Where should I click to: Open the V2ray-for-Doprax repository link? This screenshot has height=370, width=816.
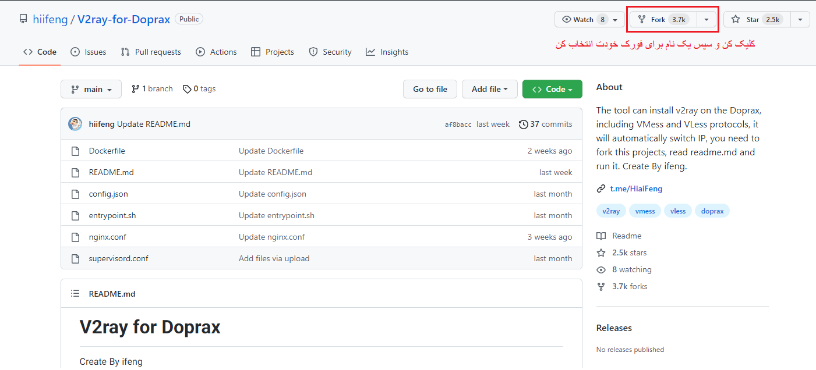click(123, 19)
